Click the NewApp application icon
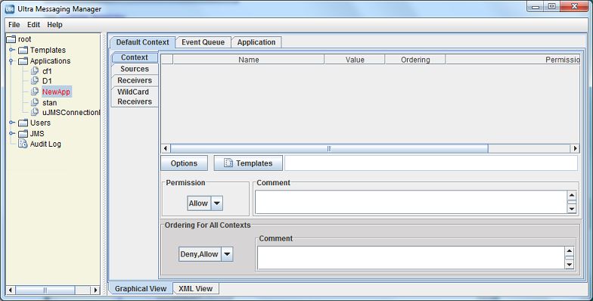 coord(35,92)
